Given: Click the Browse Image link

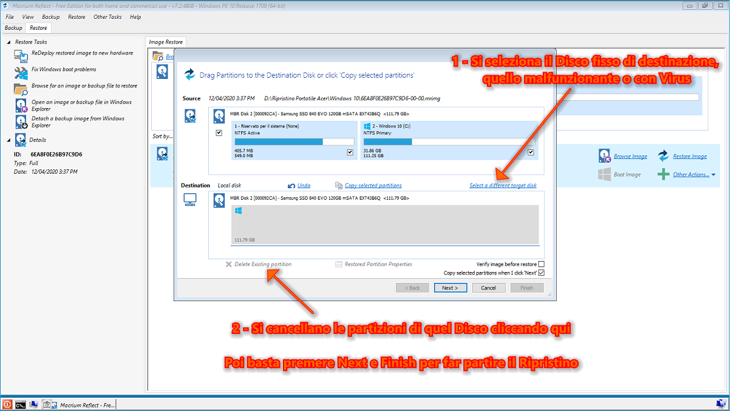Looking at the screenshot, I should pyautogui.click(x=631, y=157).
